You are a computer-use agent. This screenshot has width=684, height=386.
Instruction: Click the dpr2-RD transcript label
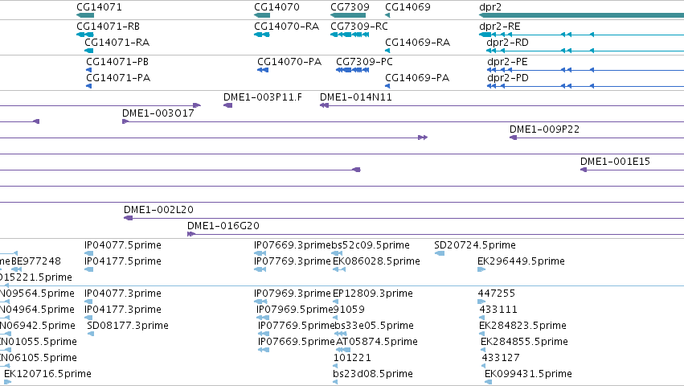[x=507, y=43]
